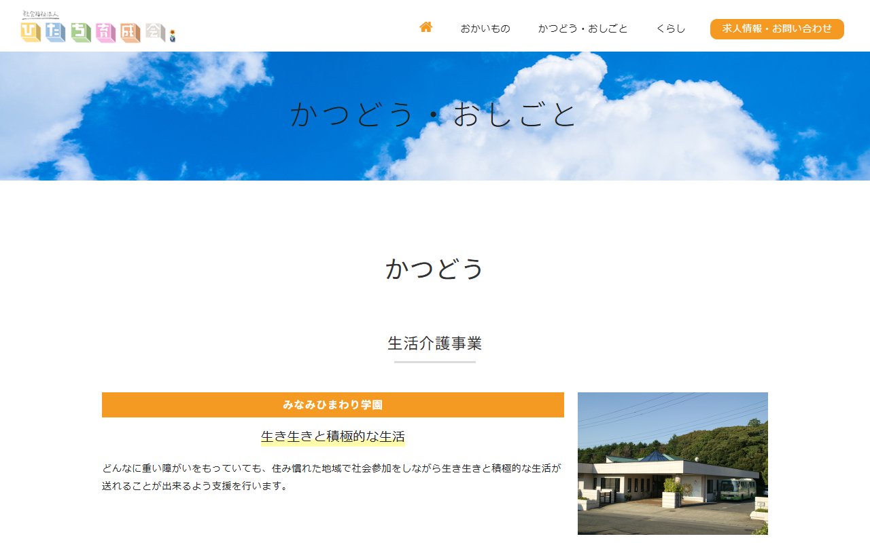Open the みなみひまわり学園 building photo

point(673,464)
